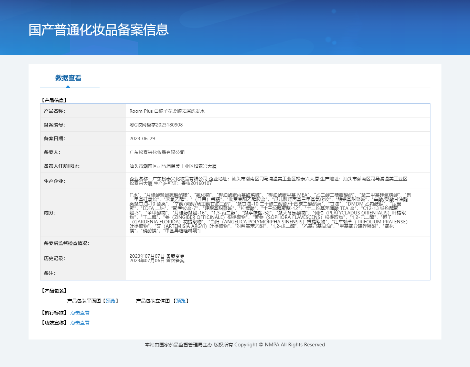This screenshot has height=367, width=470.
Task: Click the 备注 row label
Action: coord(50,273)
